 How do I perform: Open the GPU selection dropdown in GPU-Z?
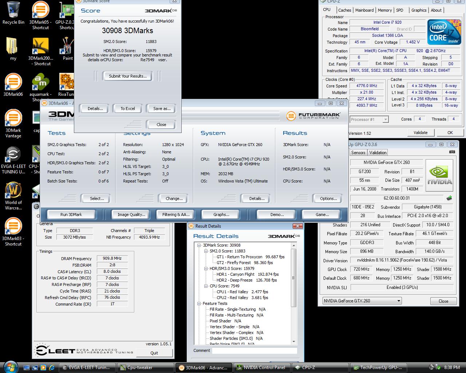(362, 301)
